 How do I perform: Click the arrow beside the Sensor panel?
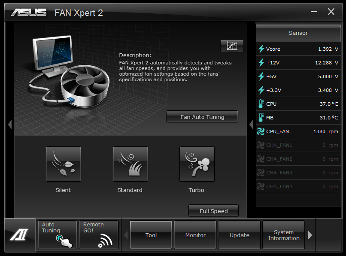point(251,124)
